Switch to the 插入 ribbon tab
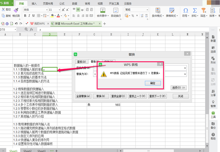Viewport: 220px width, 152px height. click(x=34, y=3)
